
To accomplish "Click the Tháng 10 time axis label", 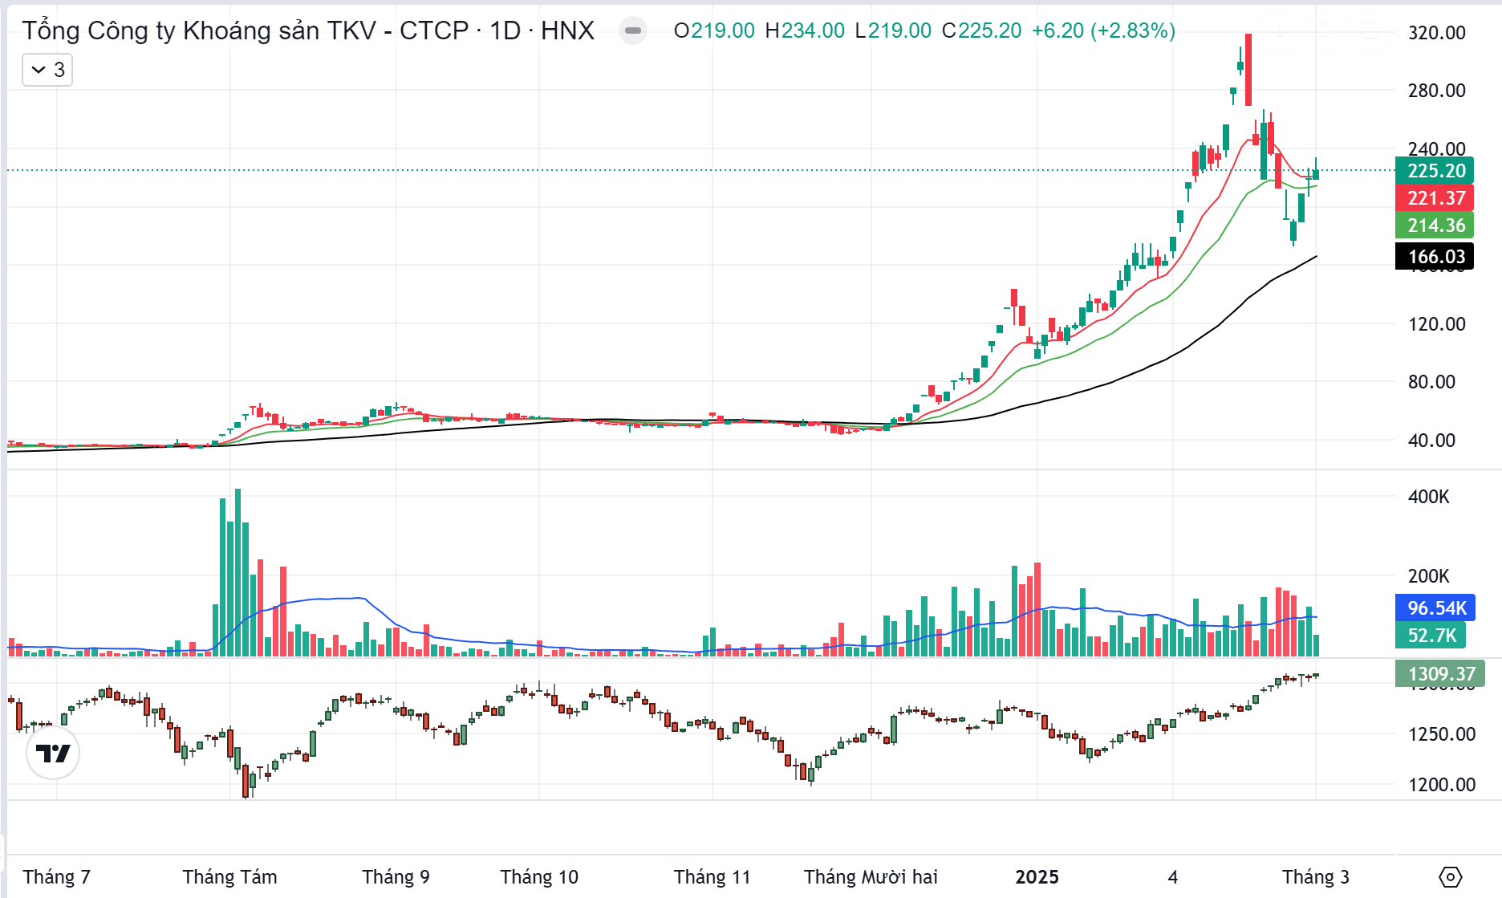I will coord(539,877).
